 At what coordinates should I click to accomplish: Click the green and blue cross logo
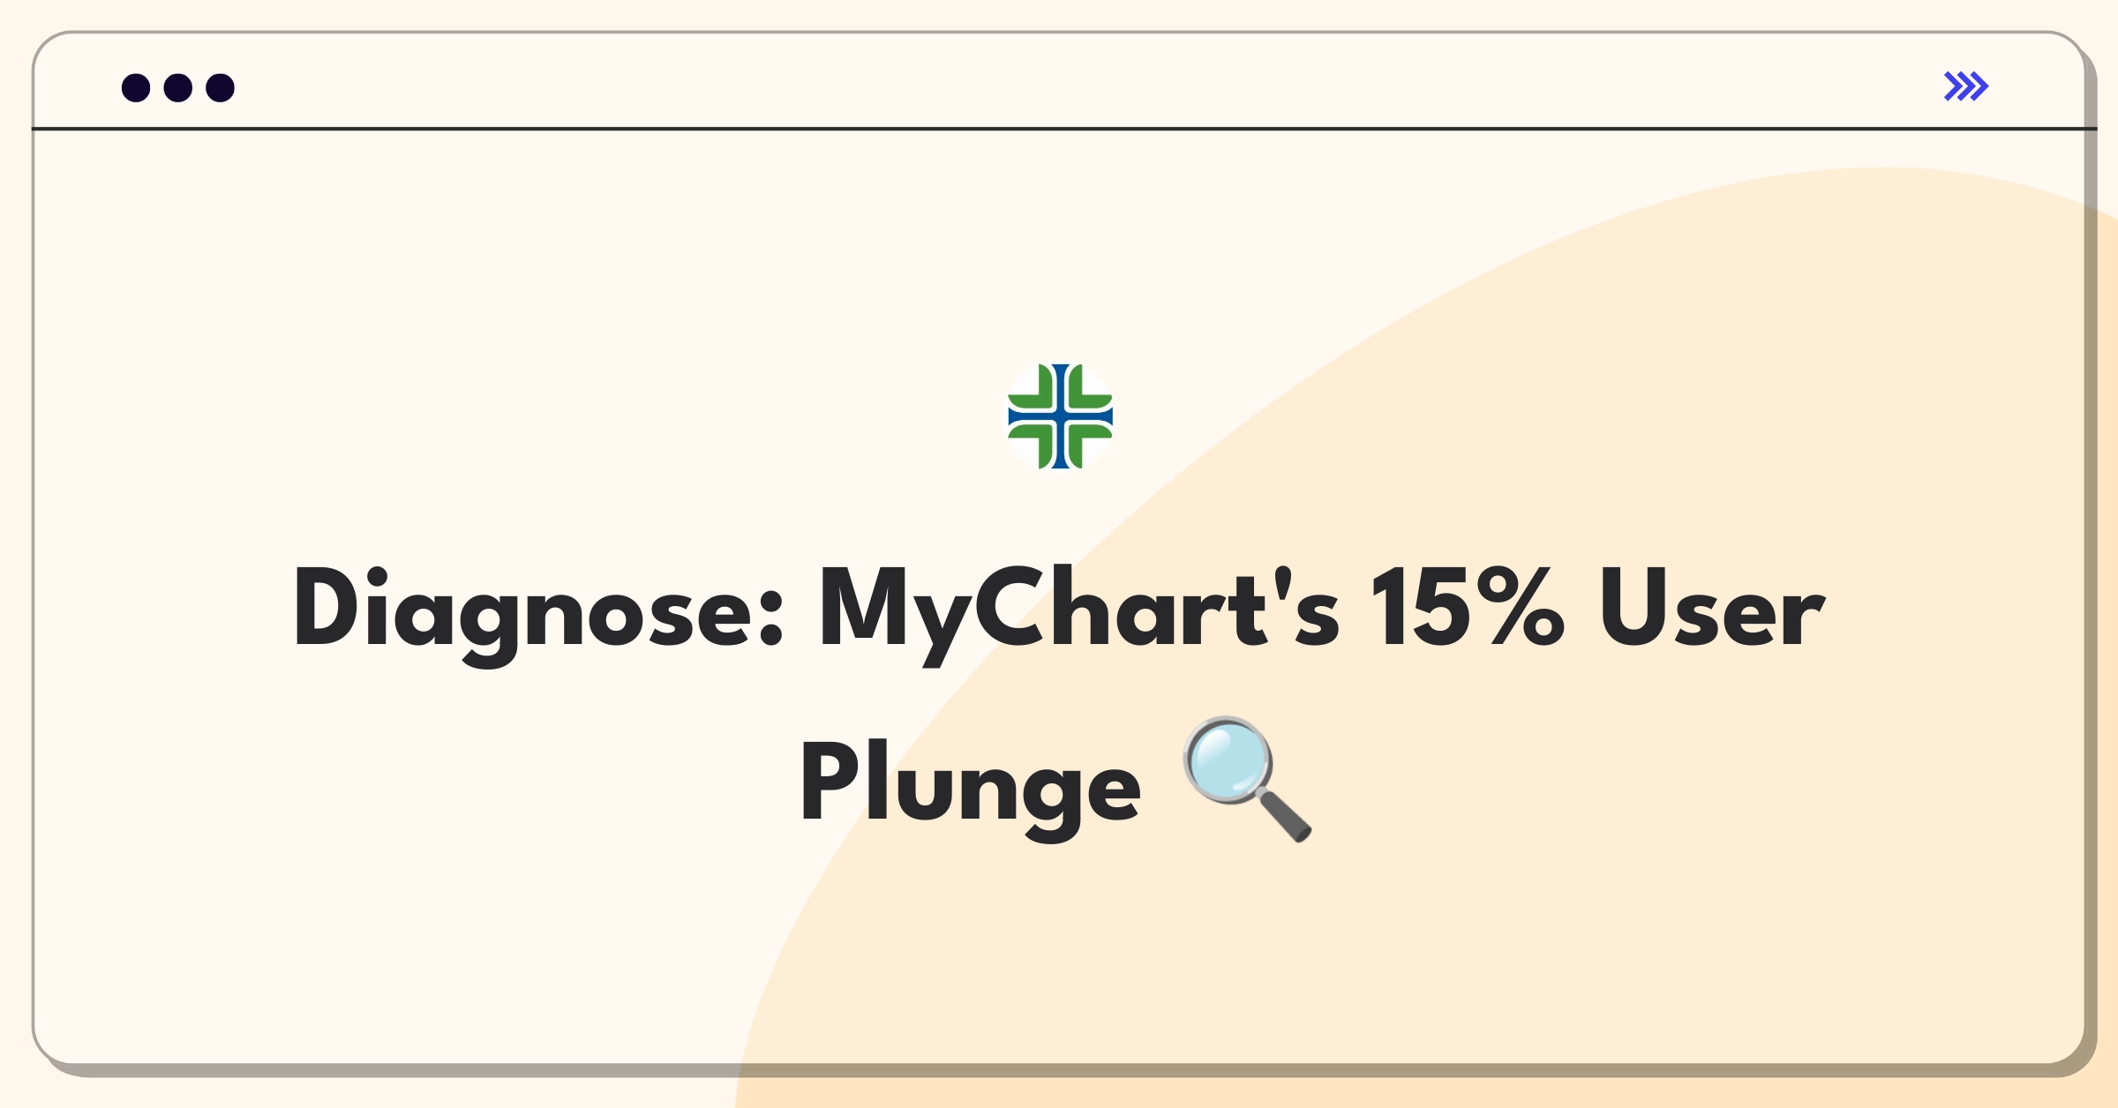click(1060, 416)
